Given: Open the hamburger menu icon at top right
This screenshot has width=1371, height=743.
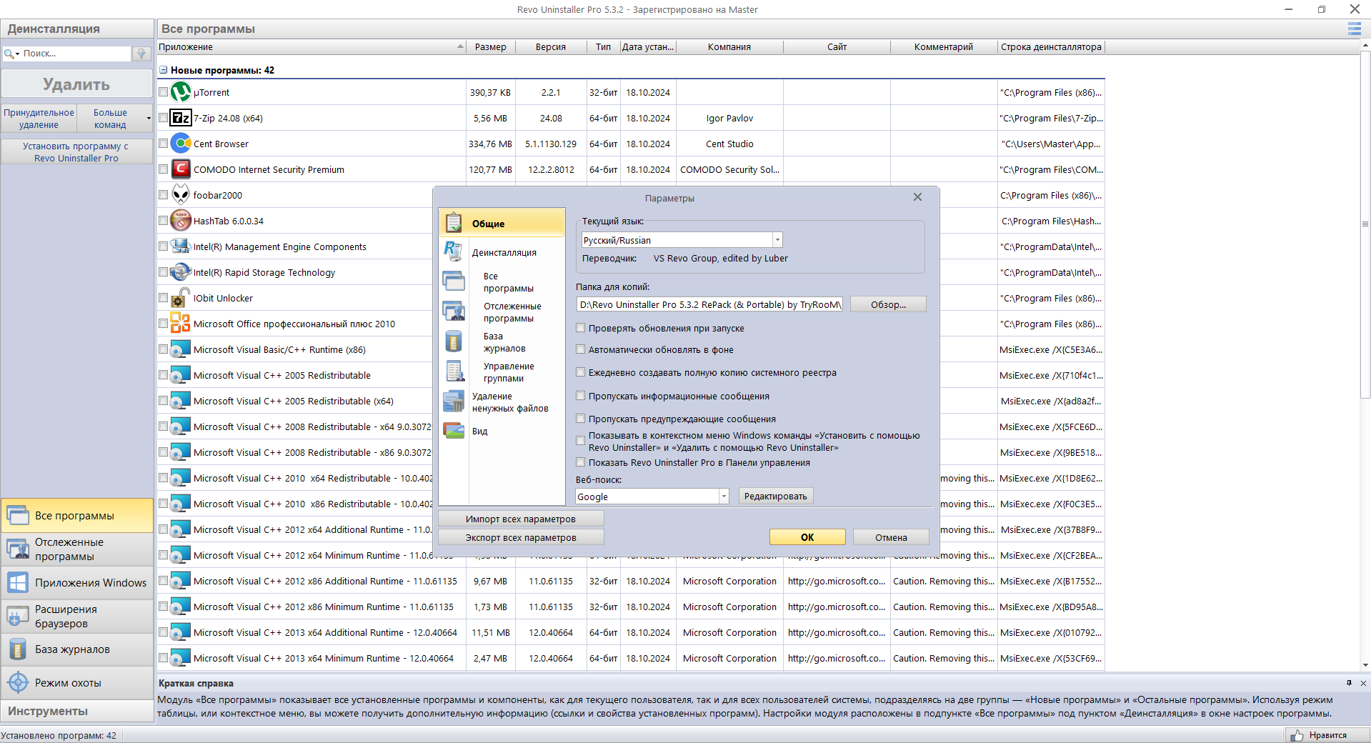Looking at the screenshot, I should [x=1354, y=29].
